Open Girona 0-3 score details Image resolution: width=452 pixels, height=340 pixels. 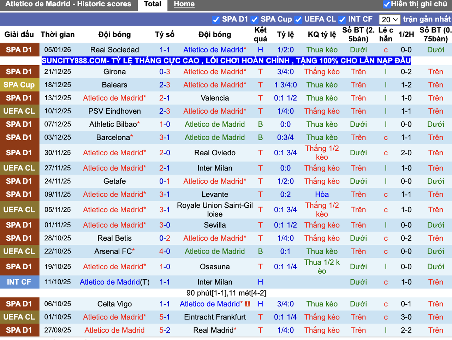click(165, 72)
